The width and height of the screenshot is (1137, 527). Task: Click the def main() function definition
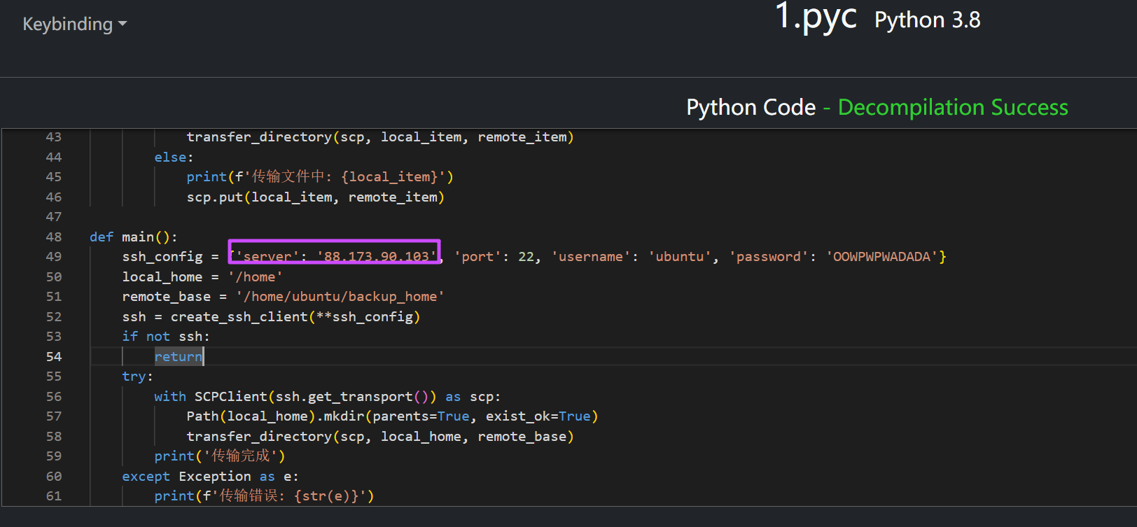[x=133, y=237]
